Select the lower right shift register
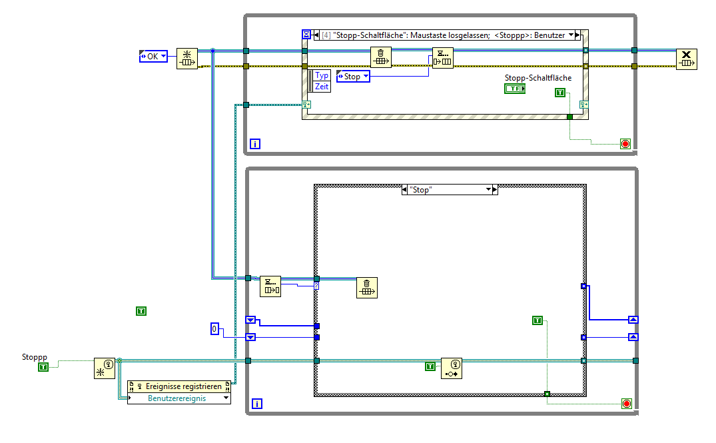 pos(633,337)
